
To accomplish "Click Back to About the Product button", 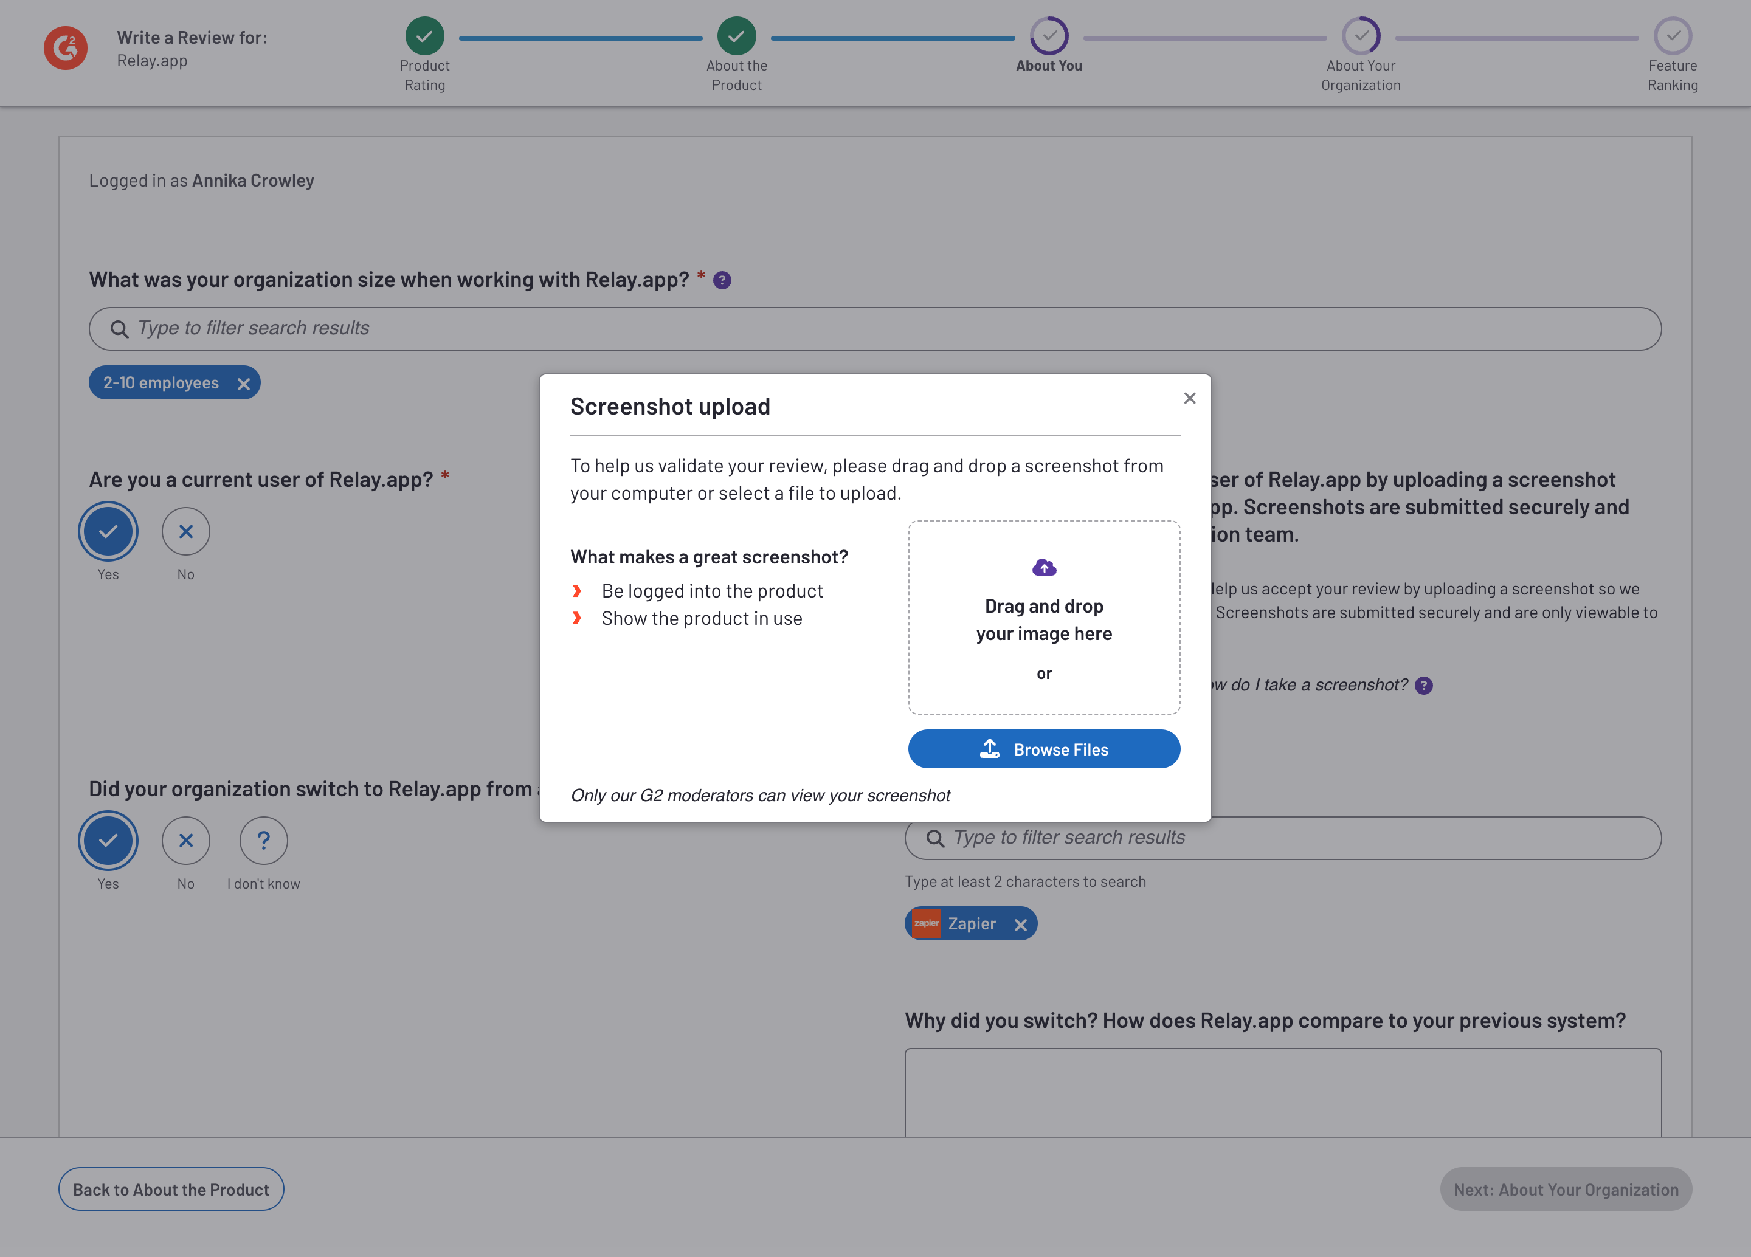I will click(171, 1189).
